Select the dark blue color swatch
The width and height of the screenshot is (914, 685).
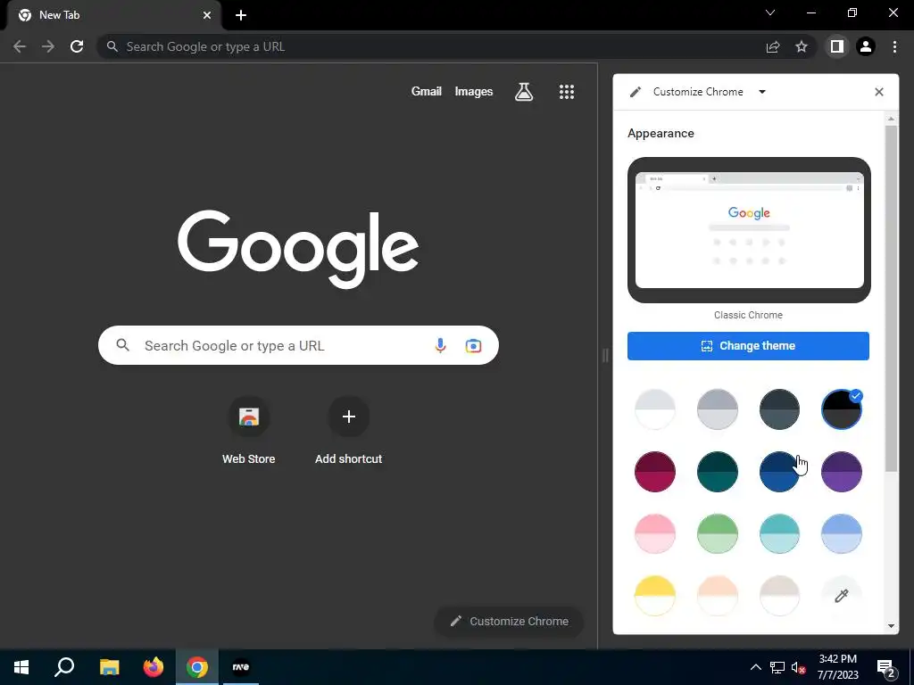[779, 471]
